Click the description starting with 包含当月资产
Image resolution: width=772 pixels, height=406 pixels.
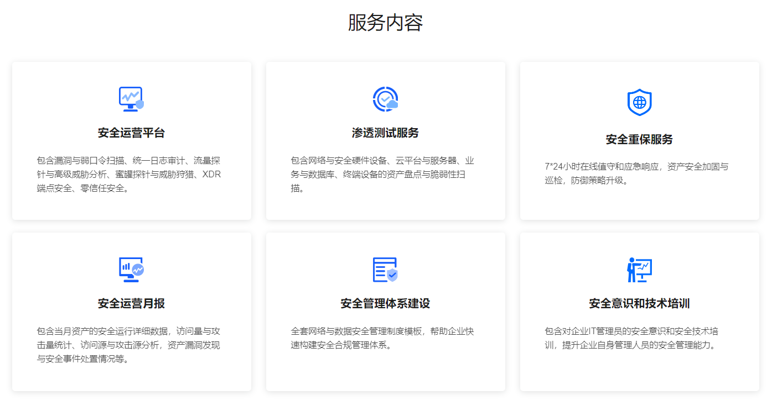(x=128, y=331)
